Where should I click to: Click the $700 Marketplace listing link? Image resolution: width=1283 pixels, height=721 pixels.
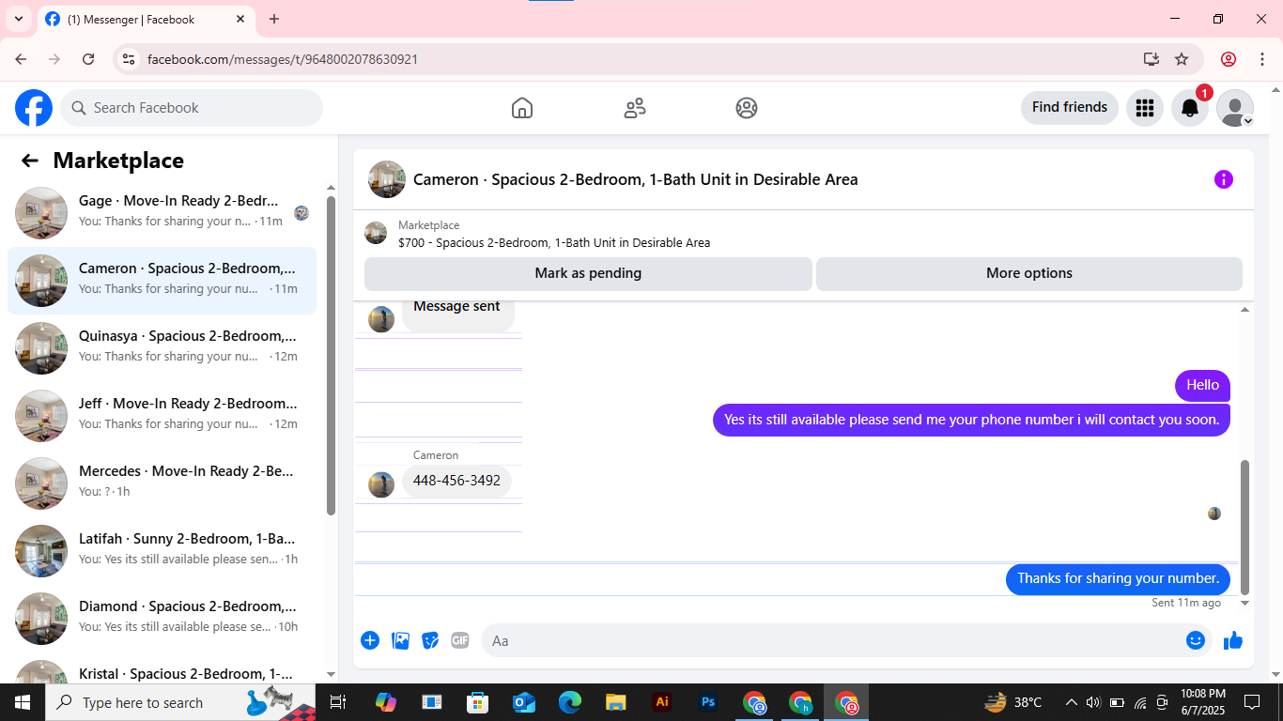(x=554, y=242)
